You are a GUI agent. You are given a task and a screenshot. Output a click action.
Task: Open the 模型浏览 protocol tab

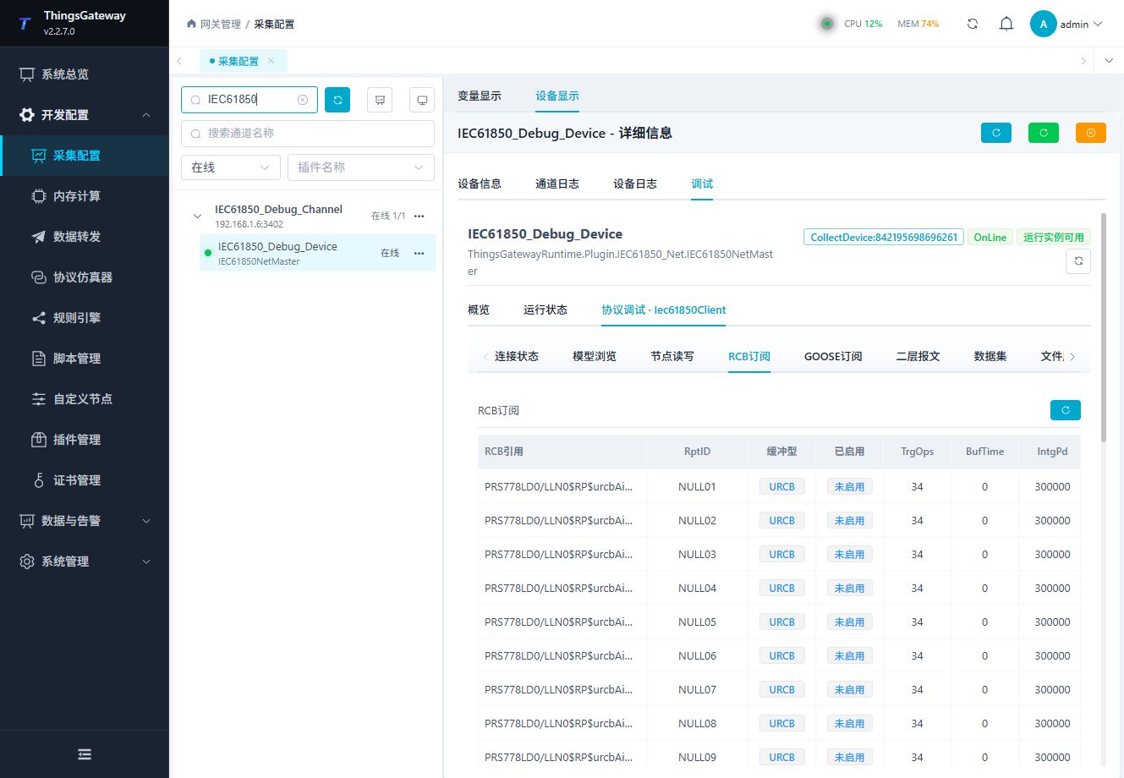coord(595,356)
